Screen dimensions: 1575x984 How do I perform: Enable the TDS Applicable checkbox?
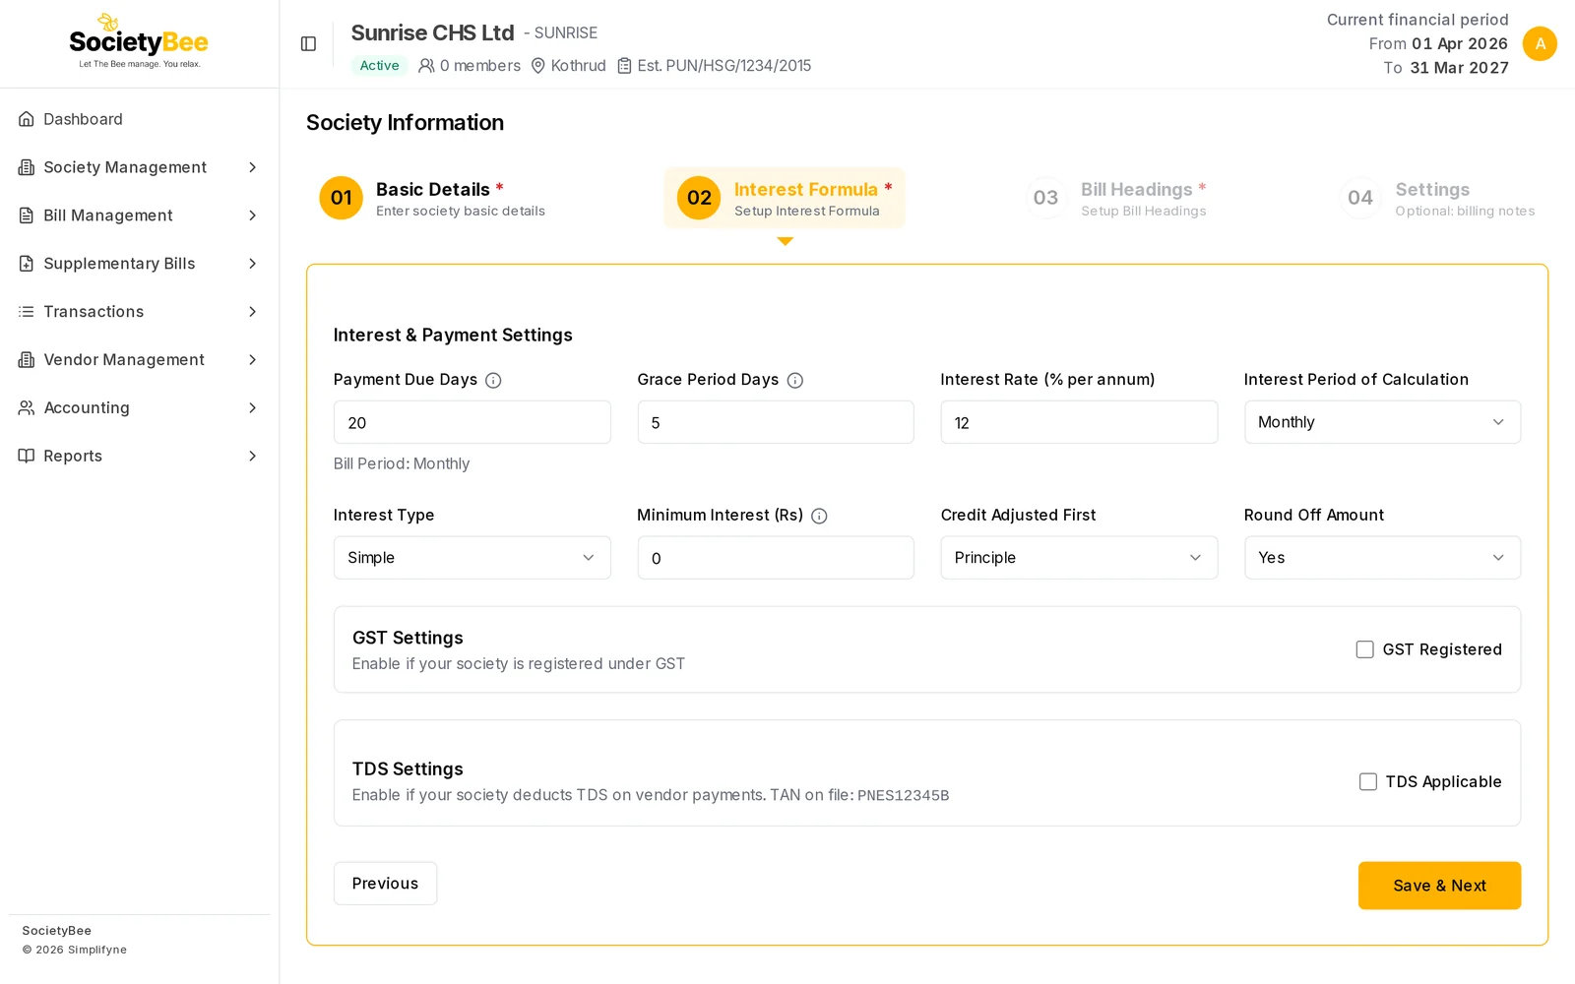click(1368, 781)
